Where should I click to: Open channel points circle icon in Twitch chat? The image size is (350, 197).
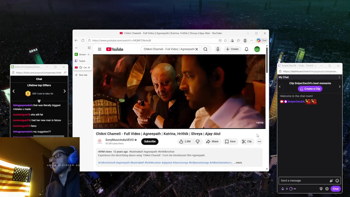tap(291, 189)
